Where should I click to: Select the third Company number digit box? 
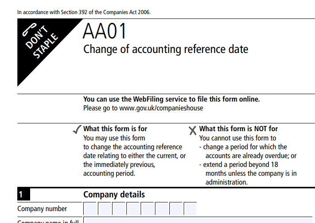(x=119, y=209)
